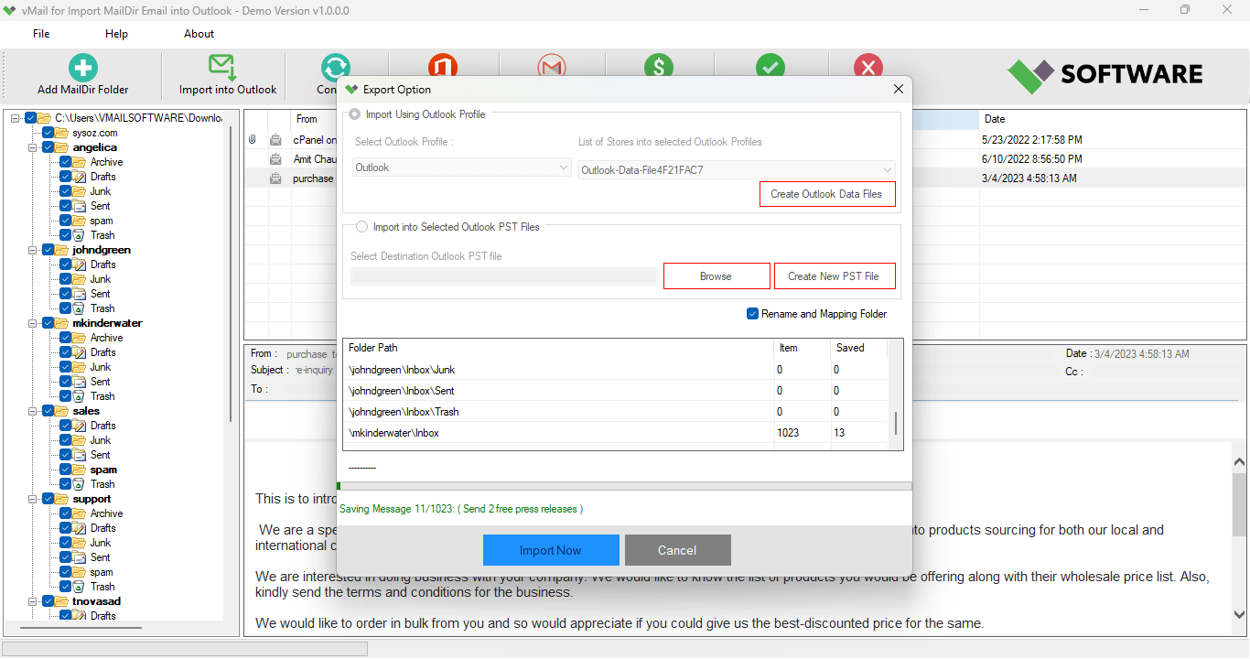Screen dimensions: 1250x659
Task: Collapse the root C:\Users tree node
Action: 16,118
